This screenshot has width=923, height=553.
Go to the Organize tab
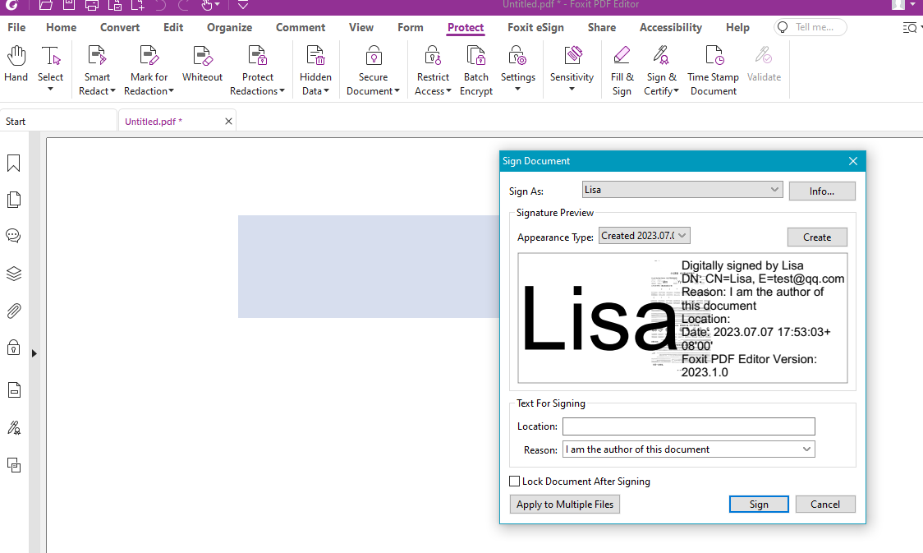pos(230,28)
